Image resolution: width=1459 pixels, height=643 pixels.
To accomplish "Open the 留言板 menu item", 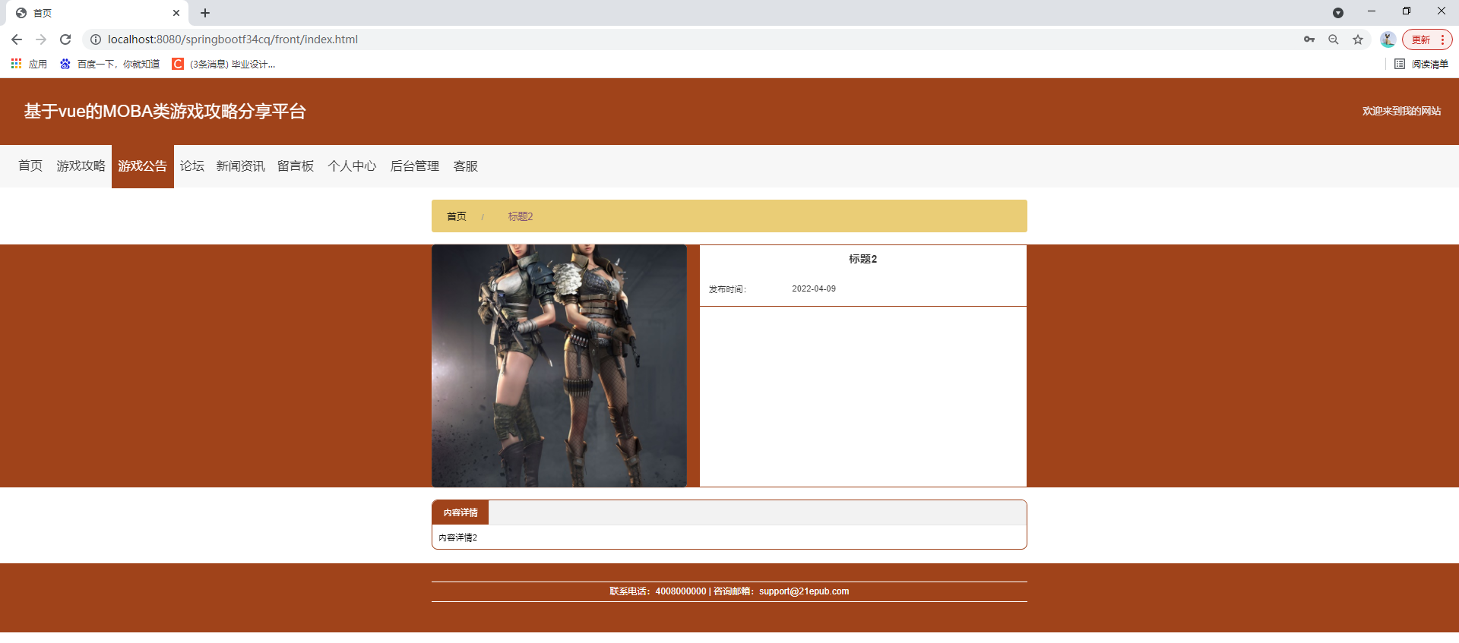I will 296,166.
